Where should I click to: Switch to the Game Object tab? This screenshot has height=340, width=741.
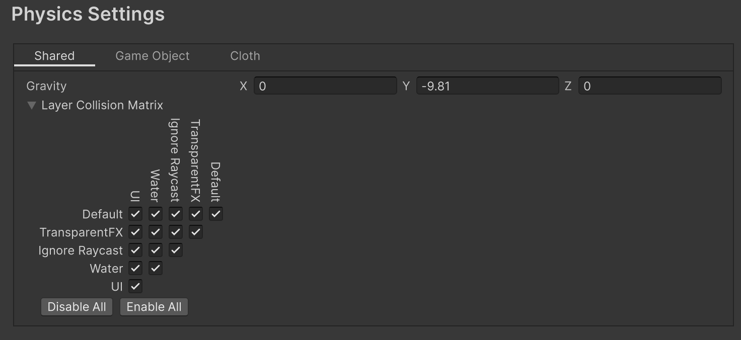coord(152,56)
